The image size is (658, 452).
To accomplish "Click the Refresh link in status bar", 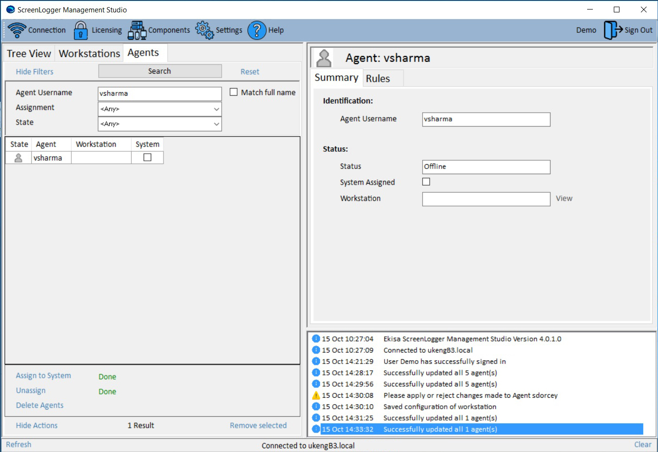I will pyautogui.click(x=19, y=444).
